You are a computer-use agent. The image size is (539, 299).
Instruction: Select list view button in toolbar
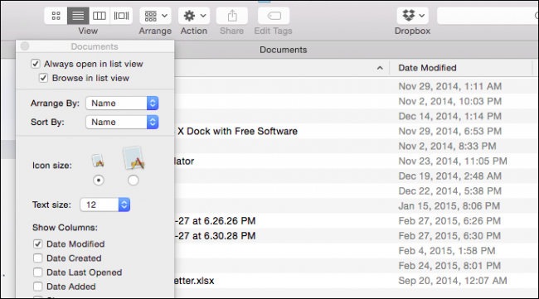78,16
